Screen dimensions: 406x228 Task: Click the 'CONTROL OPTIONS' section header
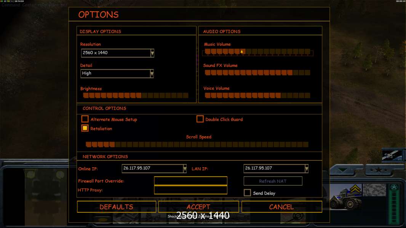coord(104,108)
